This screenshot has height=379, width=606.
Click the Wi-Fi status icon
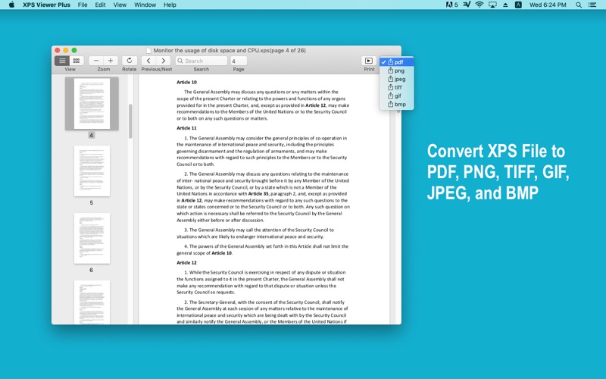coord(479,5)
